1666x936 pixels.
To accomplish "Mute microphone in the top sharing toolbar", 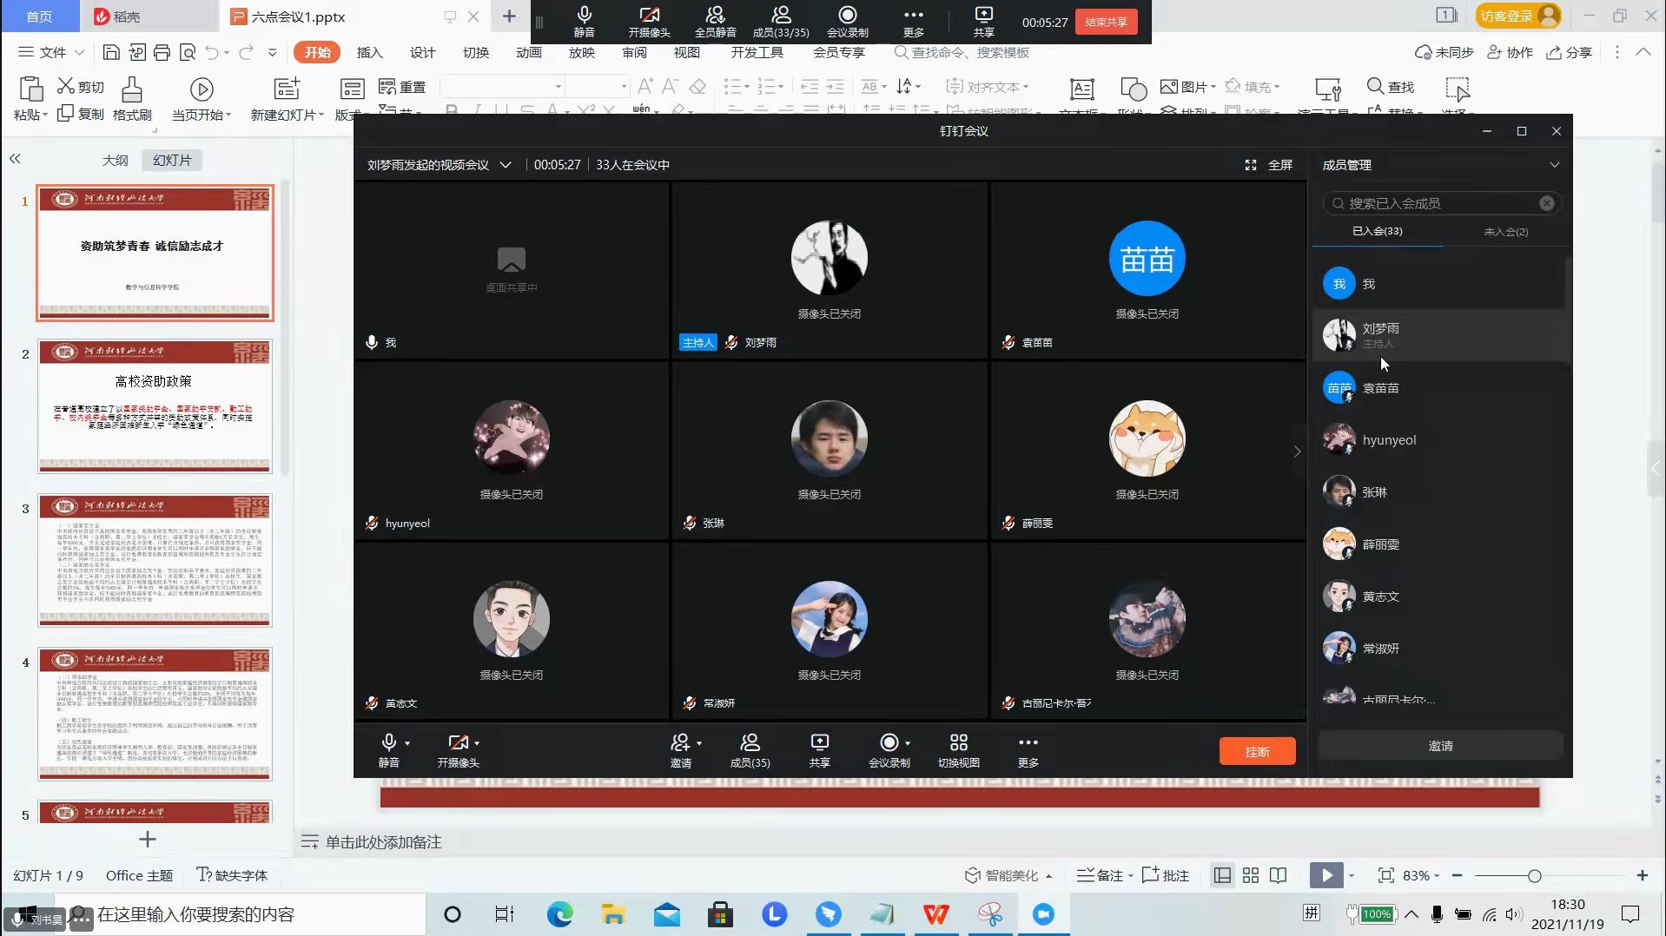I will point(585,21).
